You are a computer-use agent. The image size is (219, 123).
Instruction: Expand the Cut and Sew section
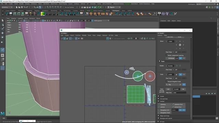click(158, 99)
